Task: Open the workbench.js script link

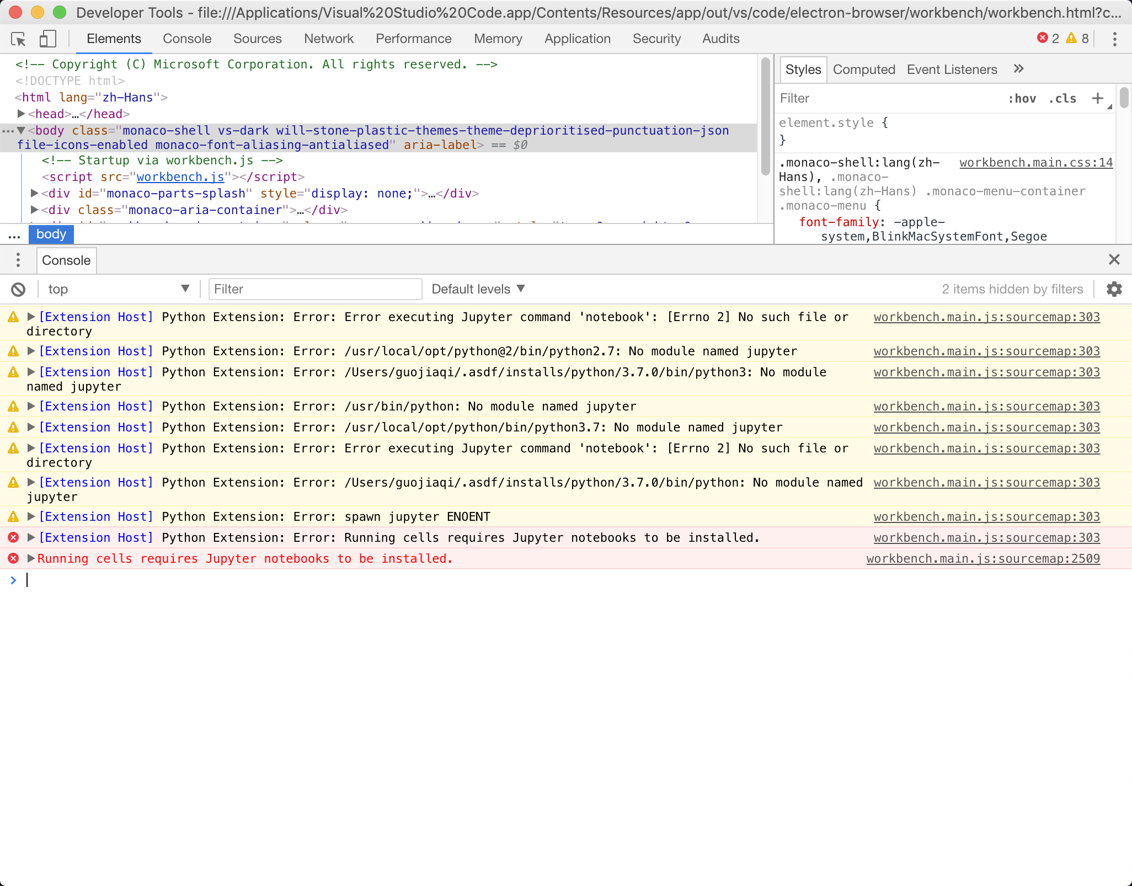Action: (x=179, y=177)
